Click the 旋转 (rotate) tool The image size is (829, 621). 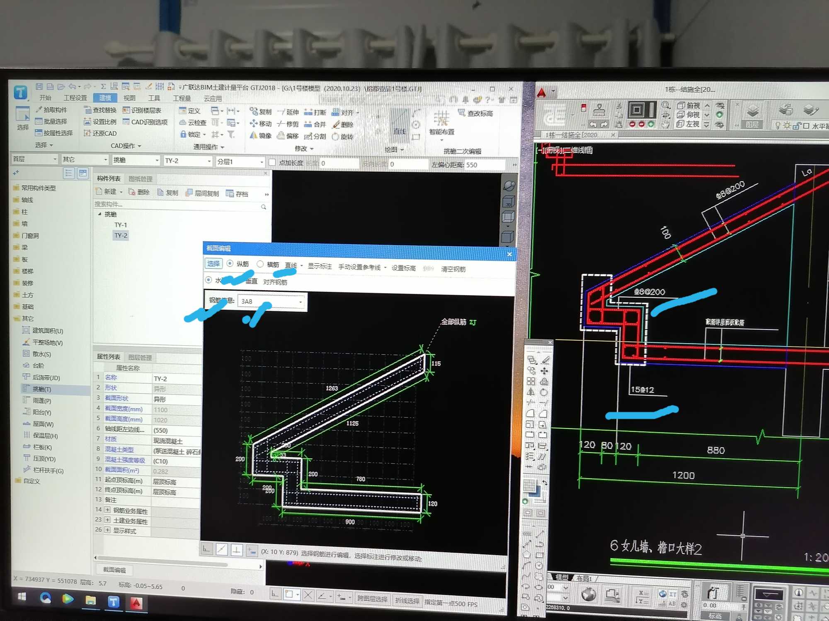343,137
